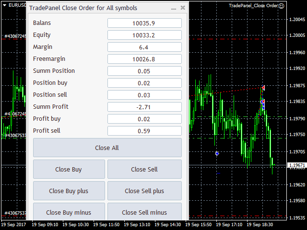Click the smiley face expert advisor icon
The width and height of the screenshot is (307, 230).
(x=281, y=6)
